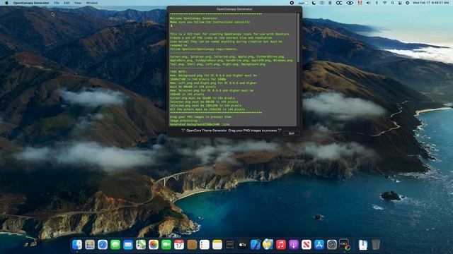The height and width of the screenshot is (254, 453).
Task: Open the File menu
Action: [x=57, y=3]
